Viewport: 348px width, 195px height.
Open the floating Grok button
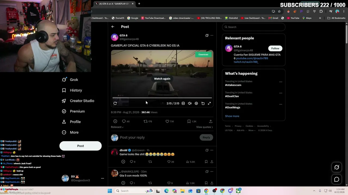337,167
